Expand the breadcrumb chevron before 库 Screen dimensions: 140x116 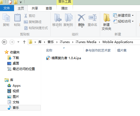(x=35, y=42)
